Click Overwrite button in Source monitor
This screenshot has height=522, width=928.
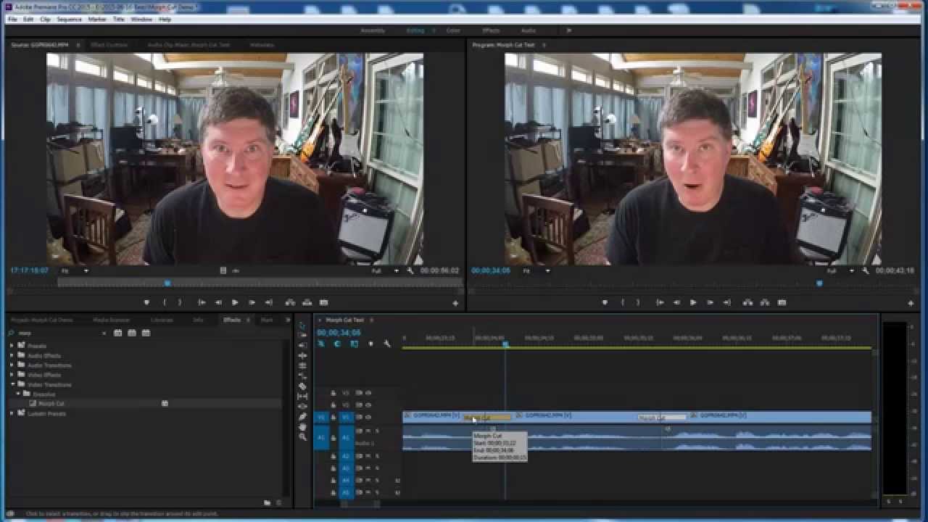[x=307, y=302]
